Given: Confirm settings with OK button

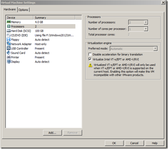Looking at the screenshot, I should (x=114, y=143).
